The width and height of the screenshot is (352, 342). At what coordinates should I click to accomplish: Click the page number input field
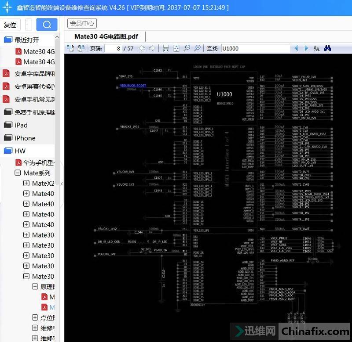pyautogui.click(x=113, y=48)
